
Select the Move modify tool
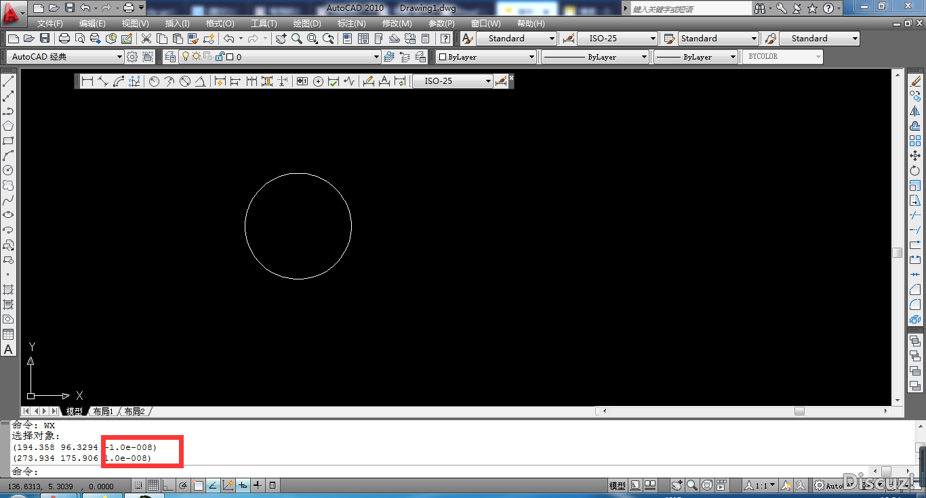coord(915,156)
